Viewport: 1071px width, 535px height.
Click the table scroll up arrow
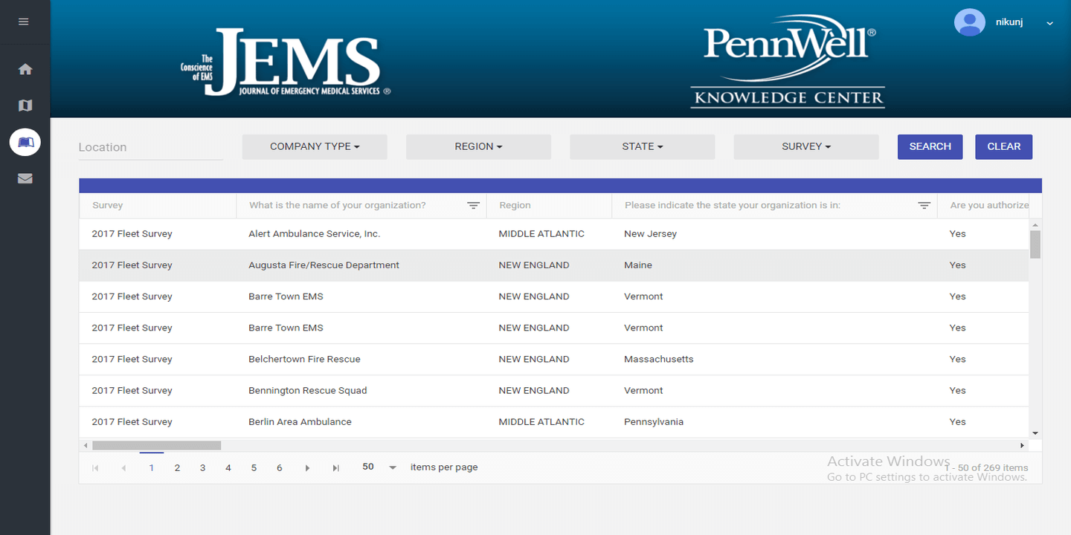click(1035, 224)
